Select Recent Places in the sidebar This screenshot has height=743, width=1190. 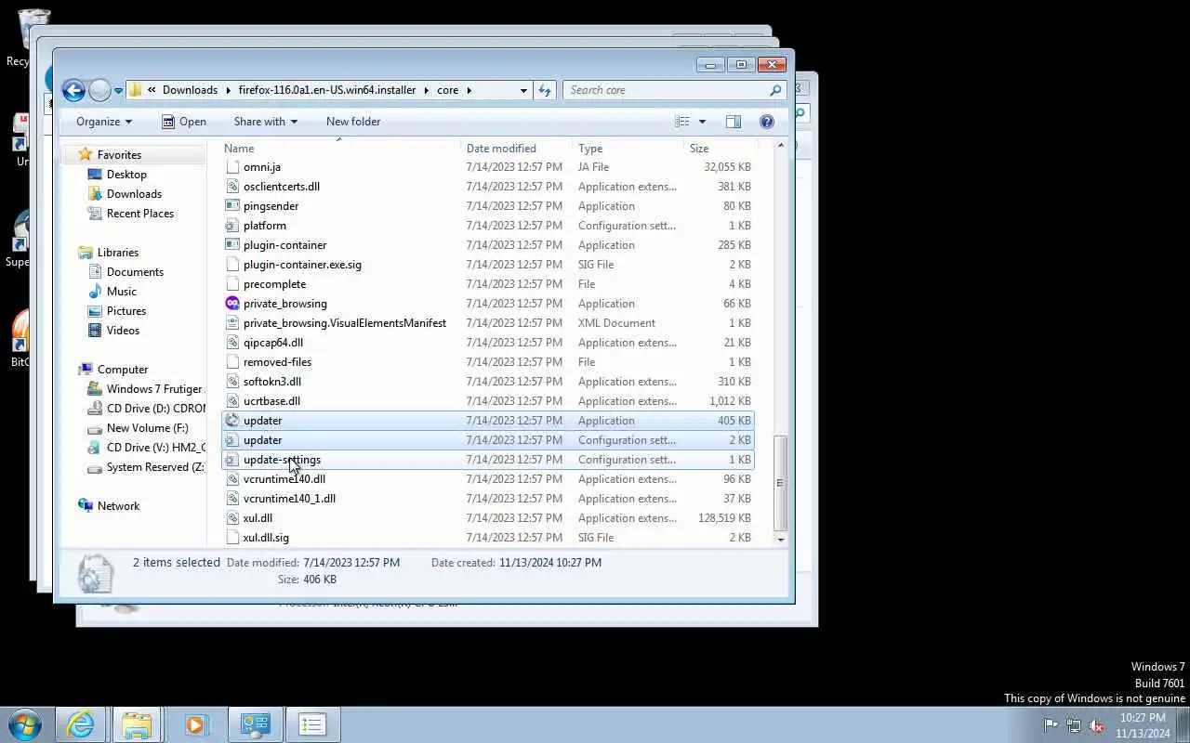click(140, 214)
